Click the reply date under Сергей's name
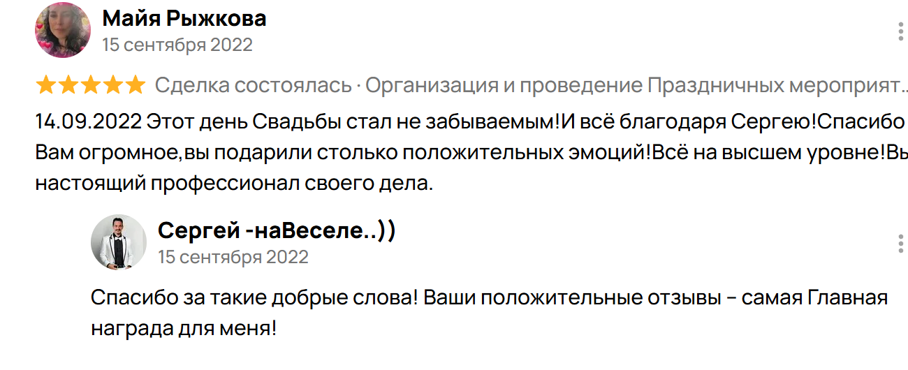908x370 pixels. point(233,257)
